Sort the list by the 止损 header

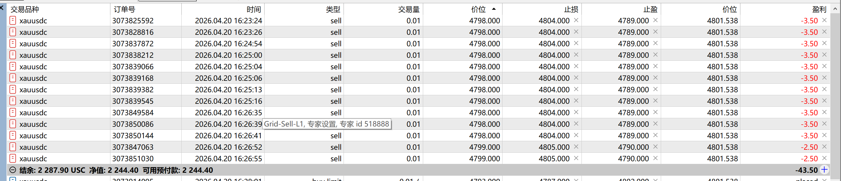point(571,9)
